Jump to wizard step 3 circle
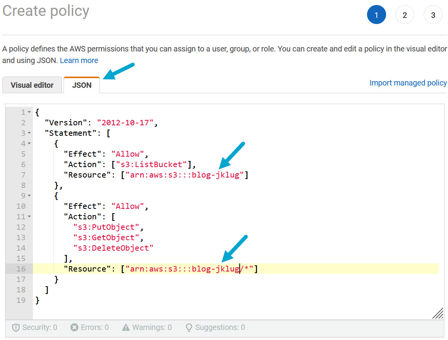Image resolution: width=448 pixels, height=340 pixels. click(x=433, y=15)
